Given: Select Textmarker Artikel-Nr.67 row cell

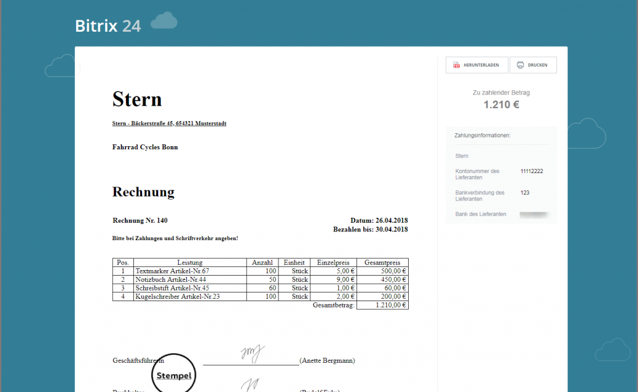Looking at the screenshot, I should 190,271.
